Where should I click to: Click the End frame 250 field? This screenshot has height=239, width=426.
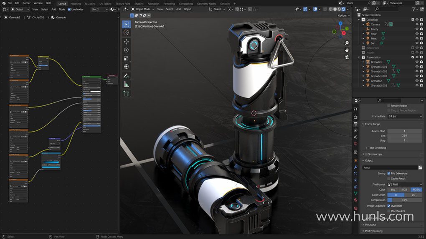[x=405, y=136]
